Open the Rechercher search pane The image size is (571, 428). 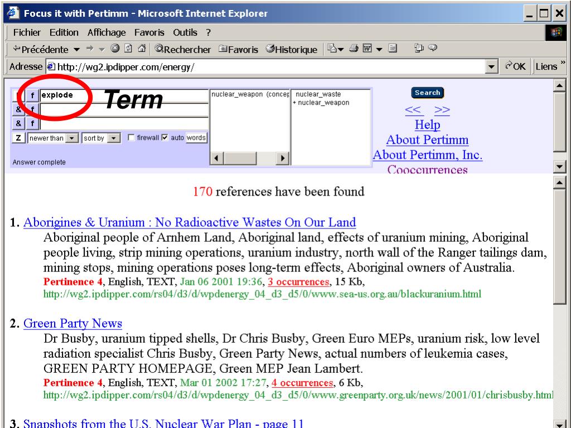[183, 49]
